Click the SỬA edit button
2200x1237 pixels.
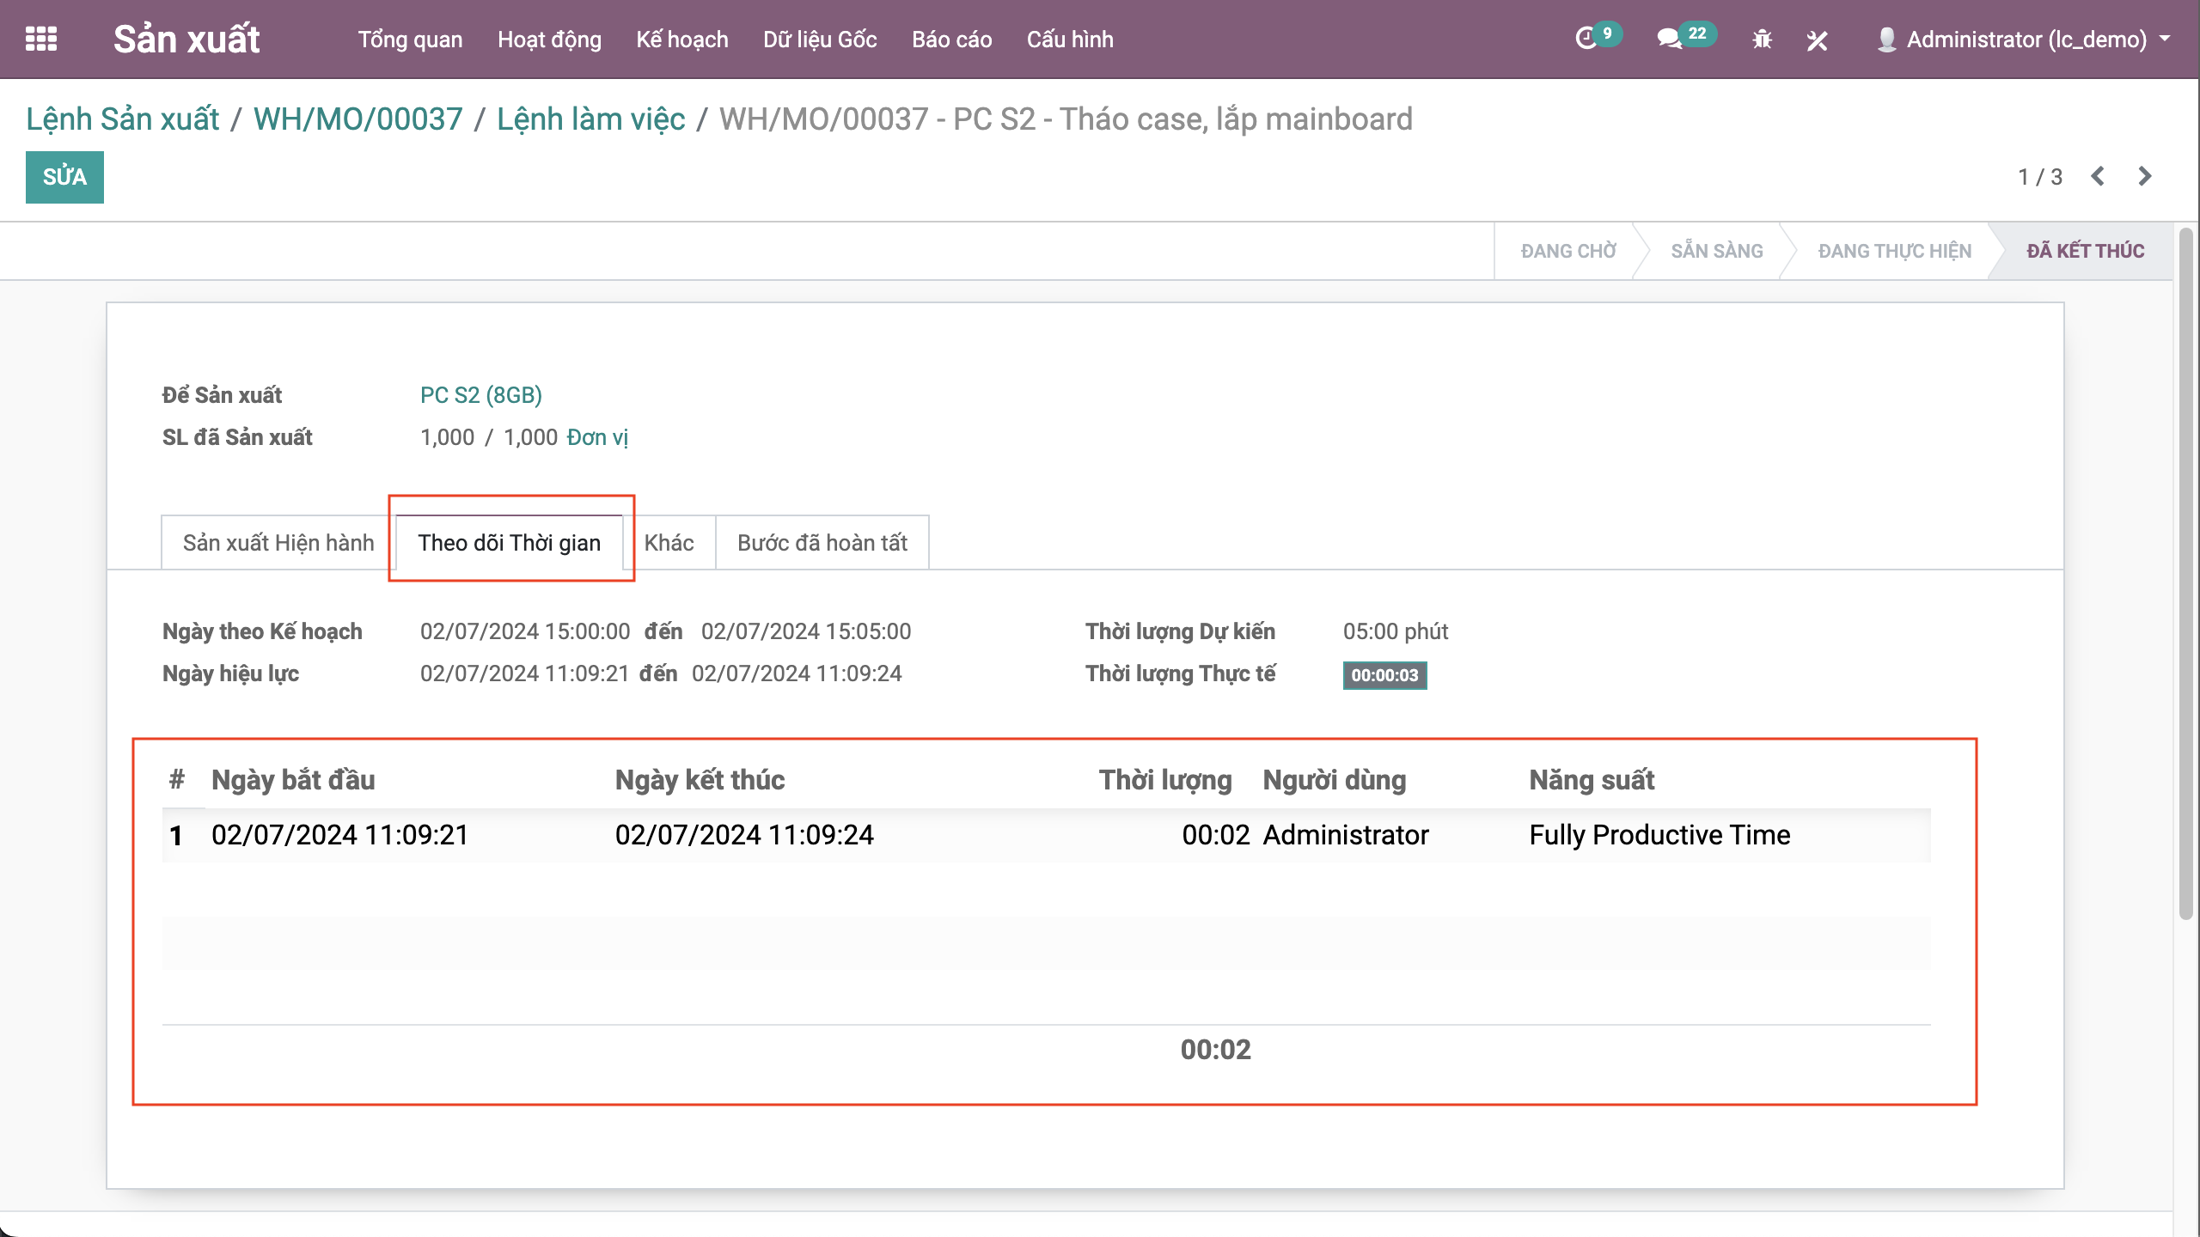[x=64, y=177]
